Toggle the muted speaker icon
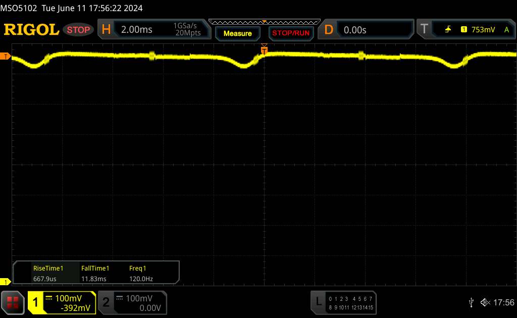 [x=485, y=302]
